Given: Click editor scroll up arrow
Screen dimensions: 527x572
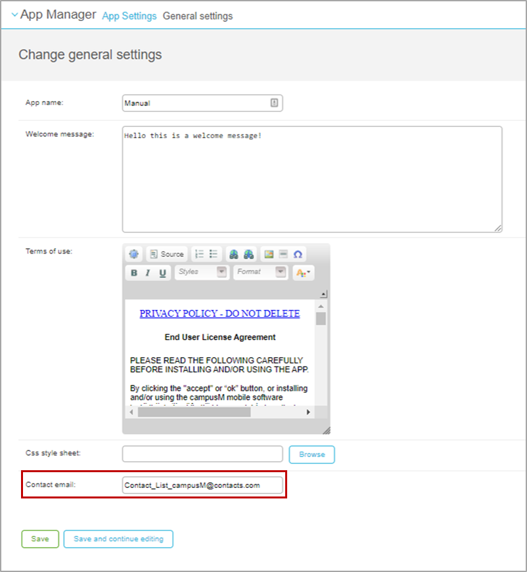Looking at the screenshot, I should (x=321, y=307).
